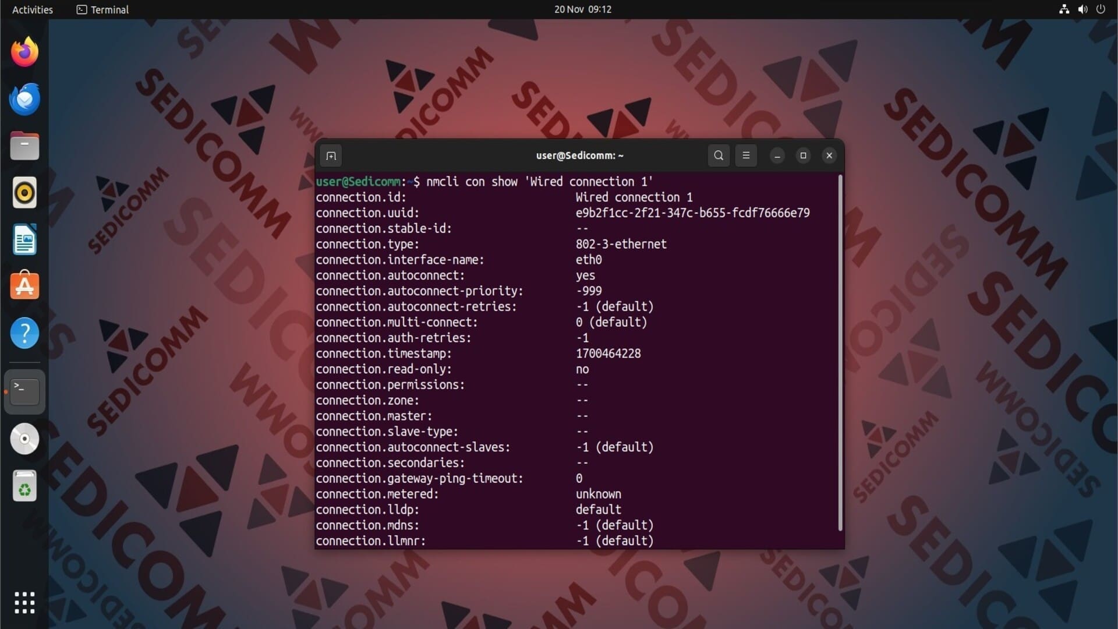This screenshot has width=1118, height=629.
Task: Show all applications grid
Action: point(24,603)
